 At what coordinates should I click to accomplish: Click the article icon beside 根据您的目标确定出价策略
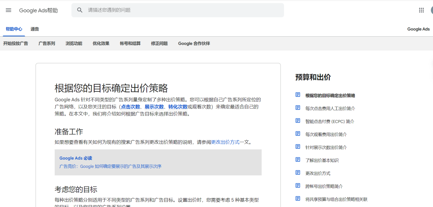[297, 94]
